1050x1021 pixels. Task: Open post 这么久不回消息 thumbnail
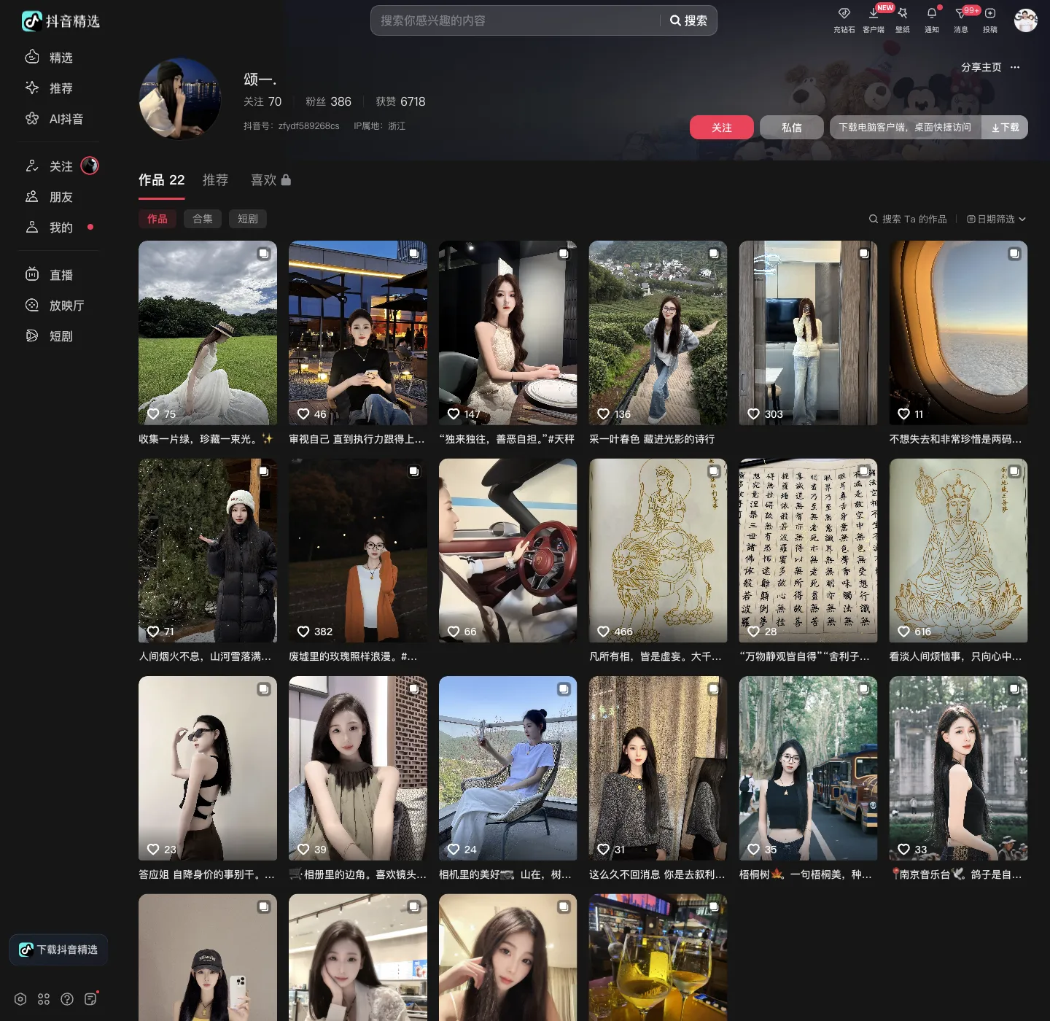(x=658, y=768)
